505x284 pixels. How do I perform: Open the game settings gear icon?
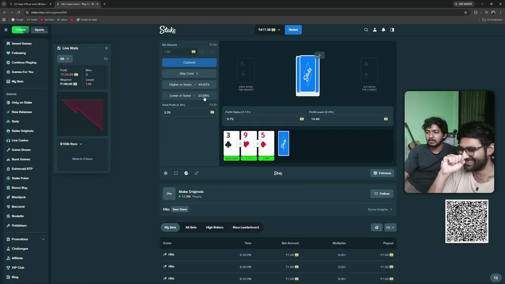[166, 173]
